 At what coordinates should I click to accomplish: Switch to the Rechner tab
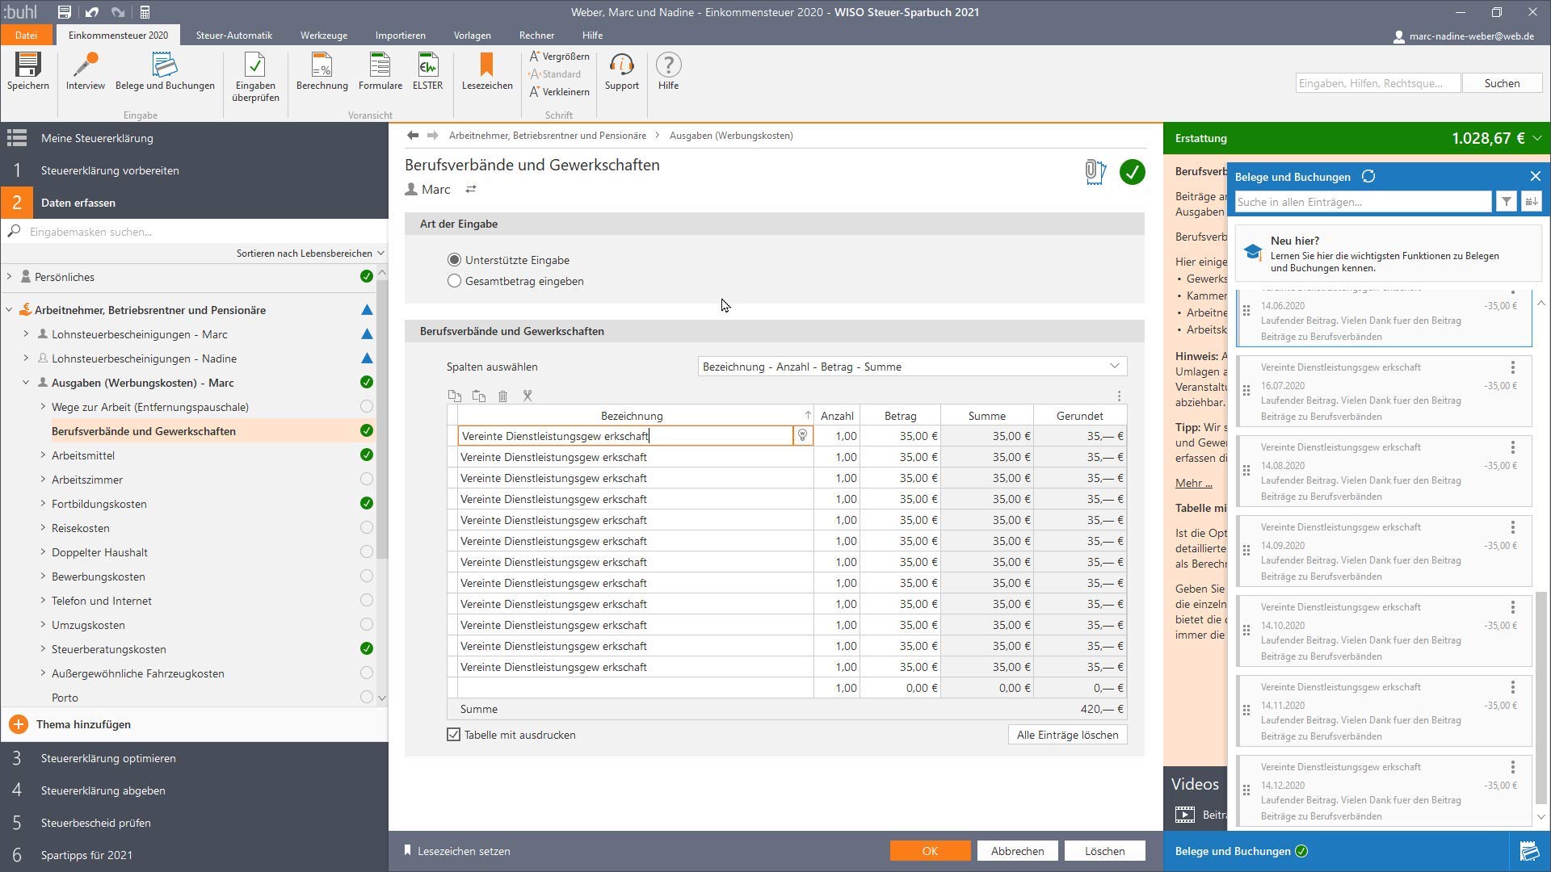point(537,36)
